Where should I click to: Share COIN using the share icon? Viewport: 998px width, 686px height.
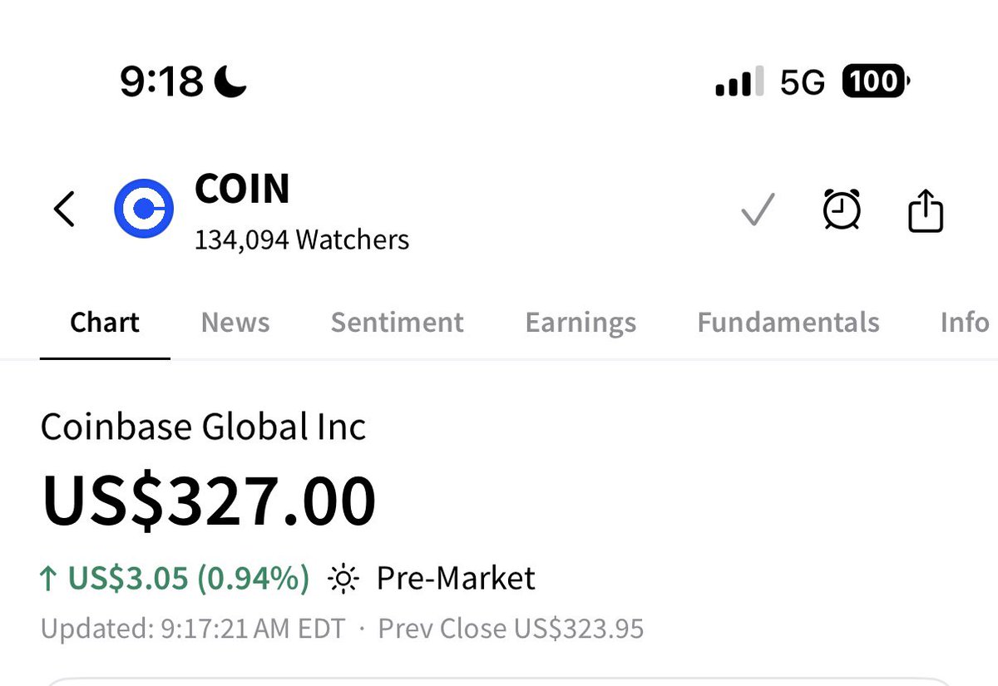[925, 210]
